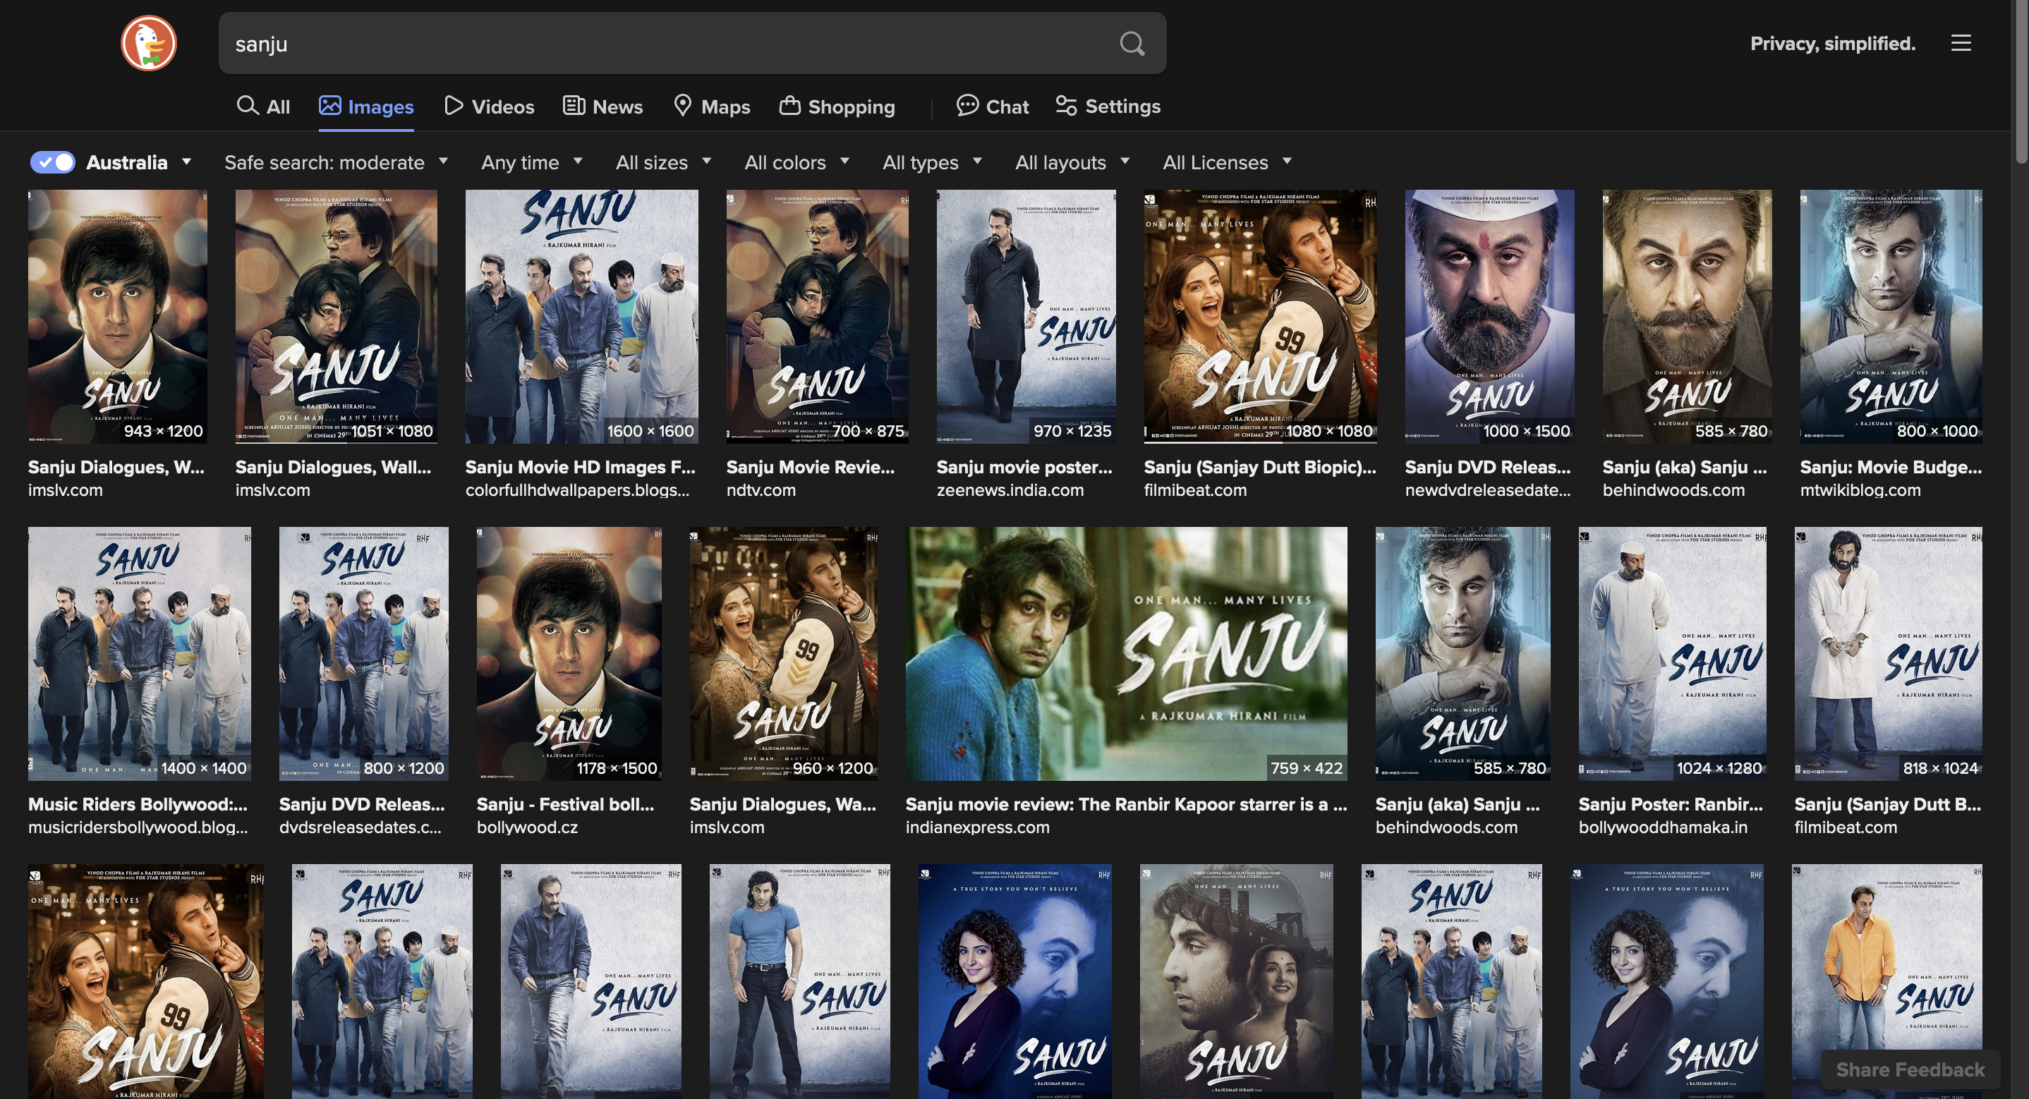
Task: Open the All Licenses dropdown
Action: click(x=1227, y=162)
